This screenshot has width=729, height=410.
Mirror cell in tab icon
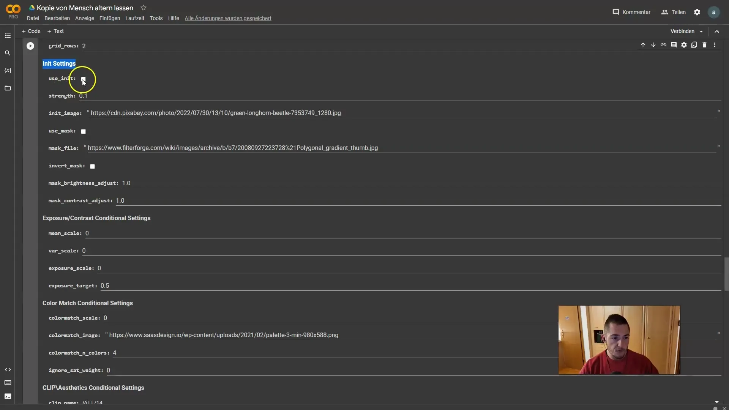(x=694, y=45)
